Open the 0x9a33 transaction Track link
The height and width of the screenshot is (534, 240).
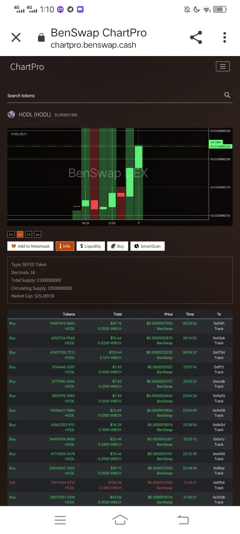[x=219, y=401]
